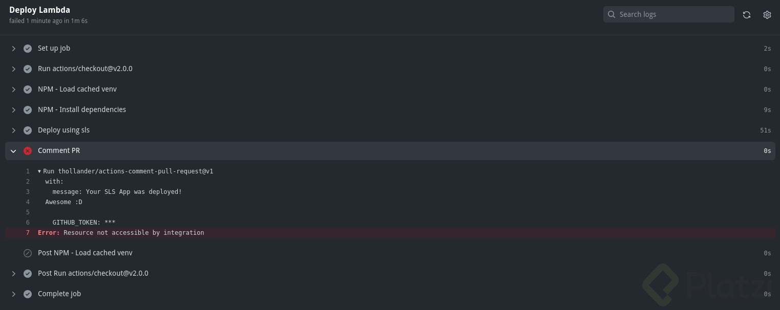Click the skipped icon beside Post NPM step
Image resolution: width=780 pixels, height=310 pixels.
point(28,253)
